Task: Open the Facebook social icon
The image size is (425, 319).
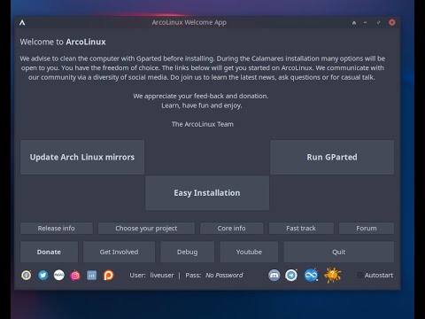Action: pos(27,276)
